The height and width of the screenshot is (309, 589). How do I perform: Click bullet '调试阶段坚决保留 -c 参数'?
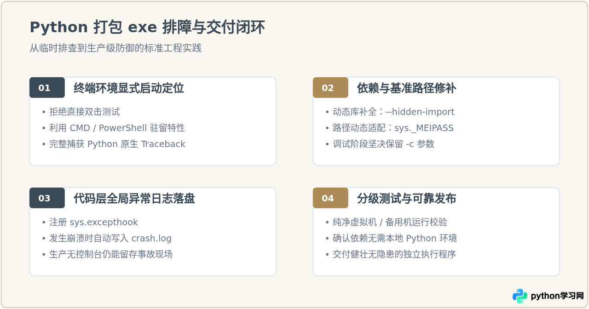[x=383, y=144]
